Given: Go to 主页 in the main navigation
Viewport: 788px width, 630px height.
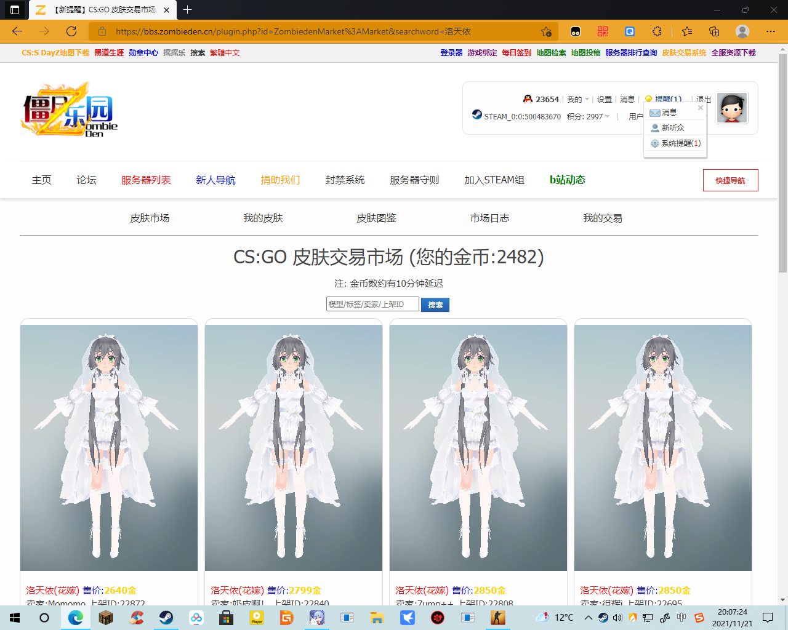Looking at the screenshot, I should pyautogui.click(x=42, y=180).
